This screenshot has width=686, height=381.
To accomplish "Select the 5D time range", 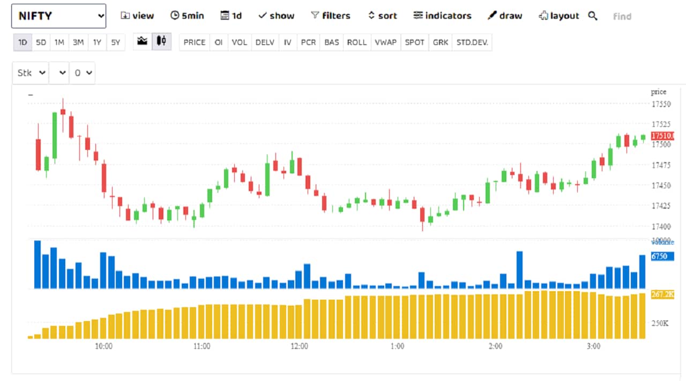I will point(41,42).
